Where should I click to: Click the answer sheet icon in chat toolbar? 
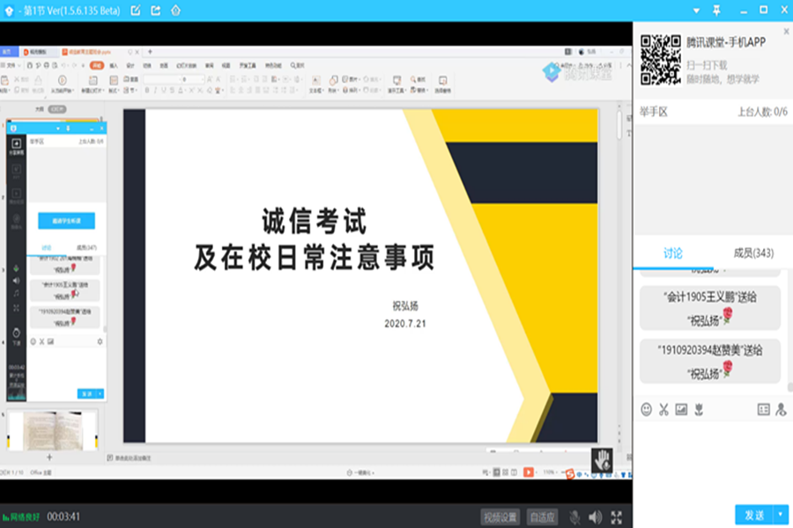click(x=763, y=409)
